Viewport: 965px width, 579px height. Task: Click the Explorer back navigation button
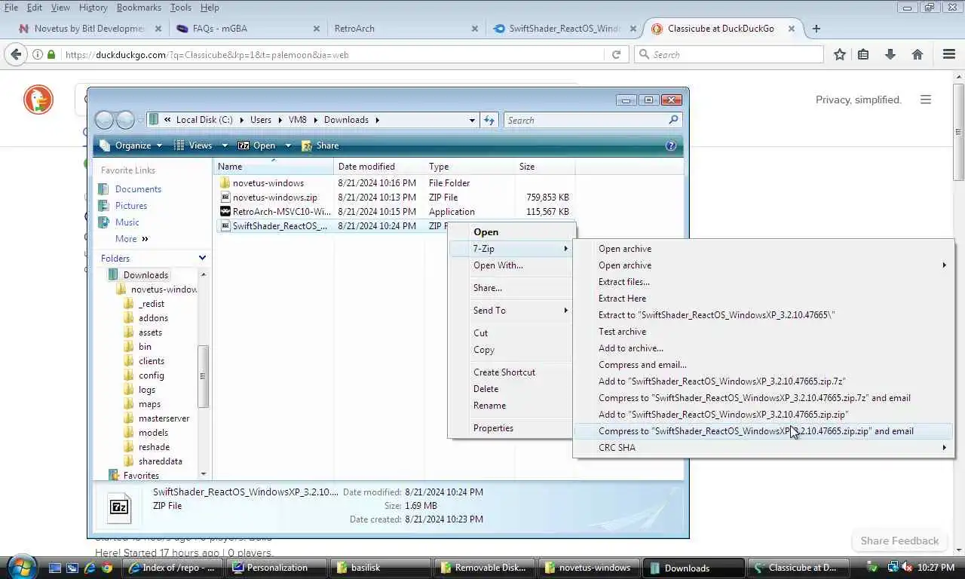(104, 120)
